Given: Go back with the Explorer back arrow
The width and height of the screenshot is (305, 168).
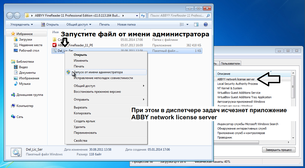Looking at the screenshot, I should [10, 16].
